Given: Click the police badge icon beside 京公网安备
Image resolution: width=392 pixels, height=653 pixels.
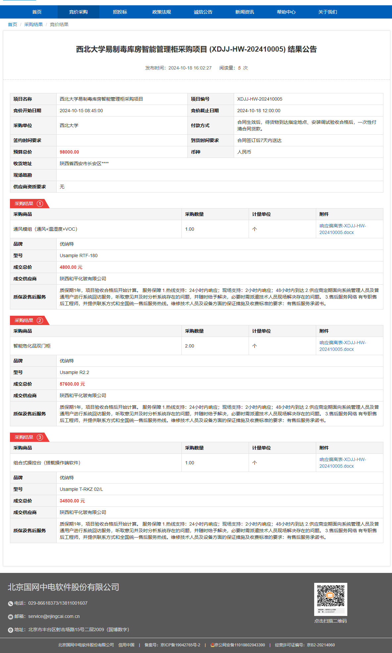Looking at the screenshot, I should click(x=212, y=645).
